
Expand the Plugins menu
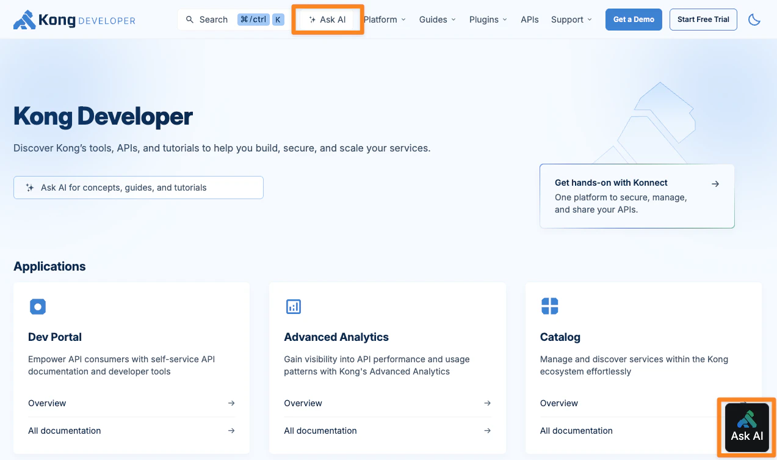click(x=488, y=20)
